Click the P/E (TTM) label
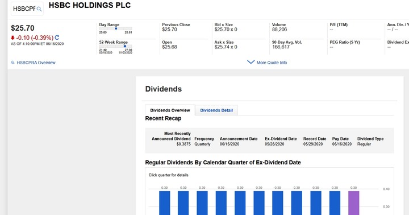Image resolution: width=409 pixels, height=215 pixels. pos(339,24)
